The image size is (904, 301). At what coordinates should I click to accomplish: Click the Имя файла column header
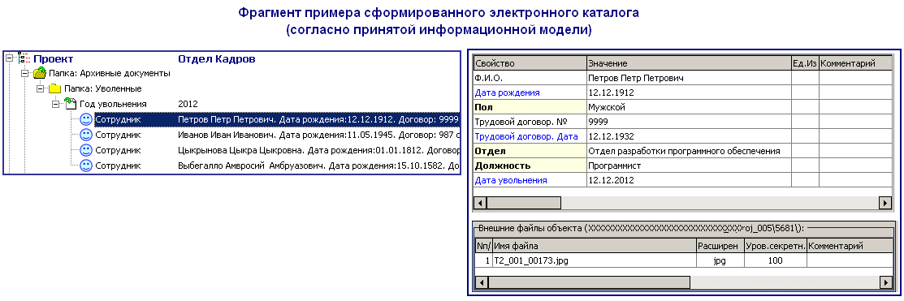[x=595, y=246]
